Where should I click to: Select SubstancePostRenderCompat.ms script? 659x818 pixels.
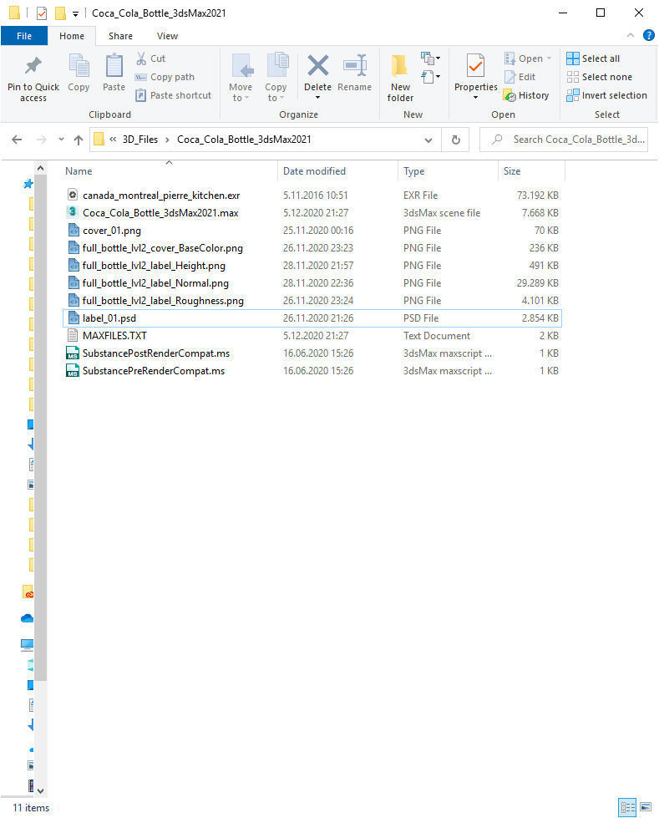click(312, 353)
